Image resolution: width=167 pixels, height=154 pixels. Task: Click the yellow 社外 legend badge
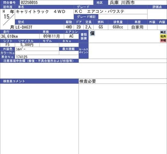(163, 37)
